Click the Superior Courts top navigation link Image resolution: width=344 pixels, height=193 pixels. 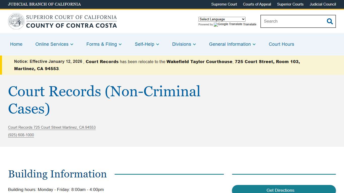pyautogui.click(x=290, y=4)
